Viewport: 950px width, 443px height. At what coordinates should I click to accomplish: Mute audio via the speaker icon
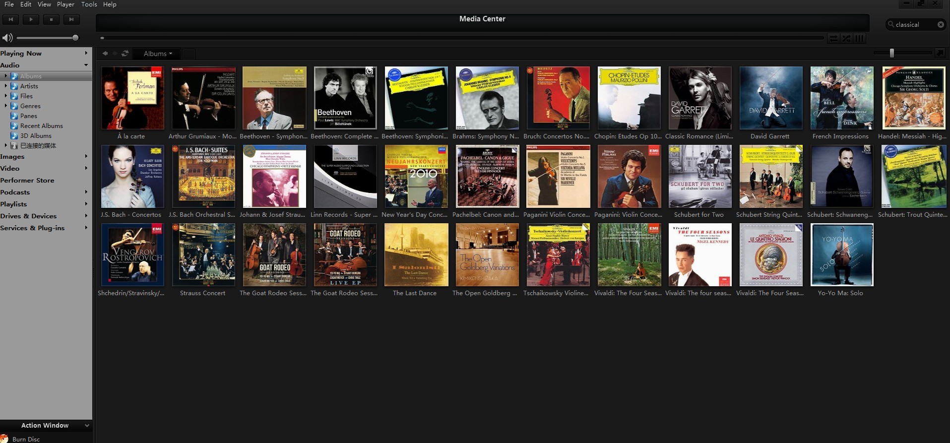7,38
